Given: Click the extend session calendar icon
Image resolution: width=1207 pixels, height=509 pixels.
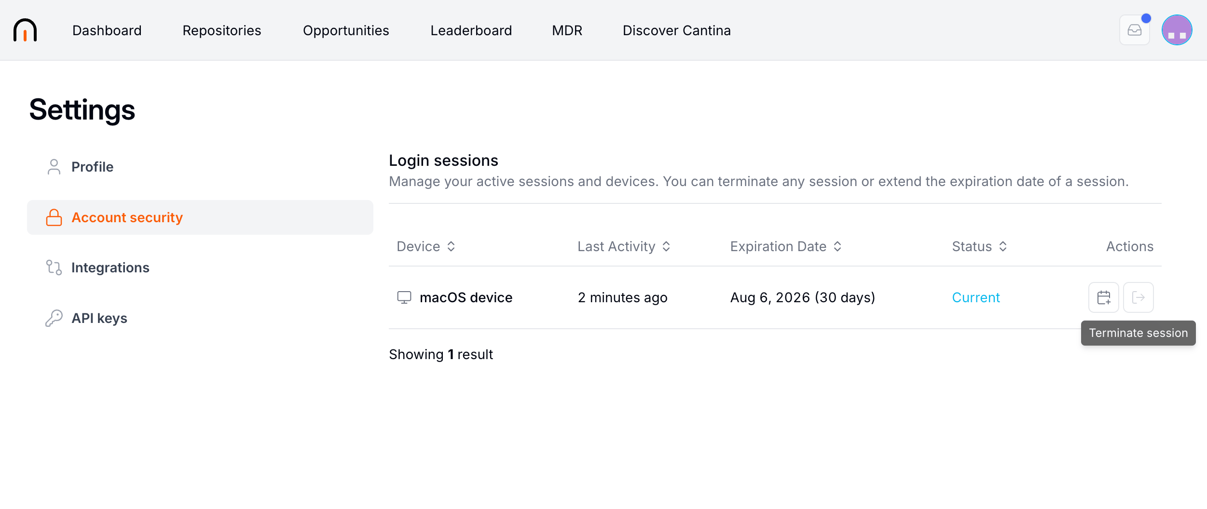Looking at the screenshot, I should point(1104,297).
